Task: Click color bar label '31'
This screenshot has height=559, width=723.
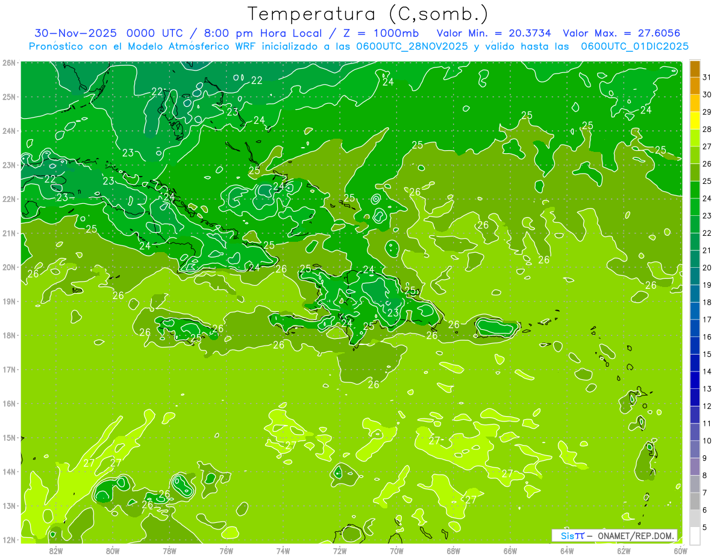Action: coord(707,77)
